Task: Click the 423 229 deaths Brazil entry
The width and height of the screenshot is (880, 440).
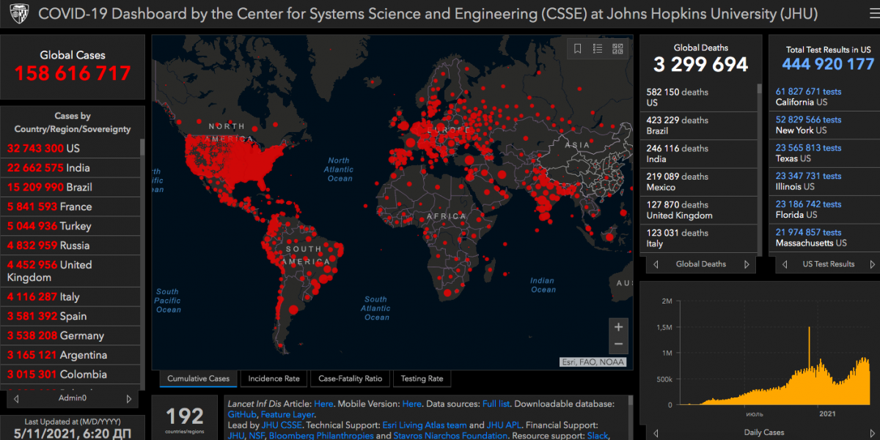Action: click(x=699, y=125)
